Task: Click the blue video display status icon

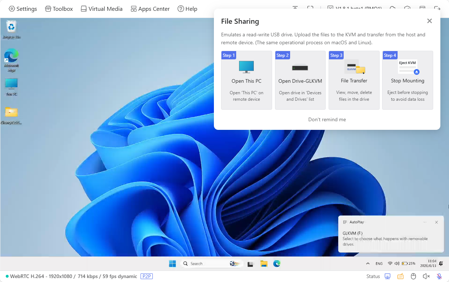Action: [x=388, y=276]
